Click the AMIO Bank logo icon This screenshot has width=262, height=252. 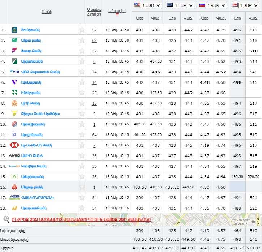coord(14,156)
